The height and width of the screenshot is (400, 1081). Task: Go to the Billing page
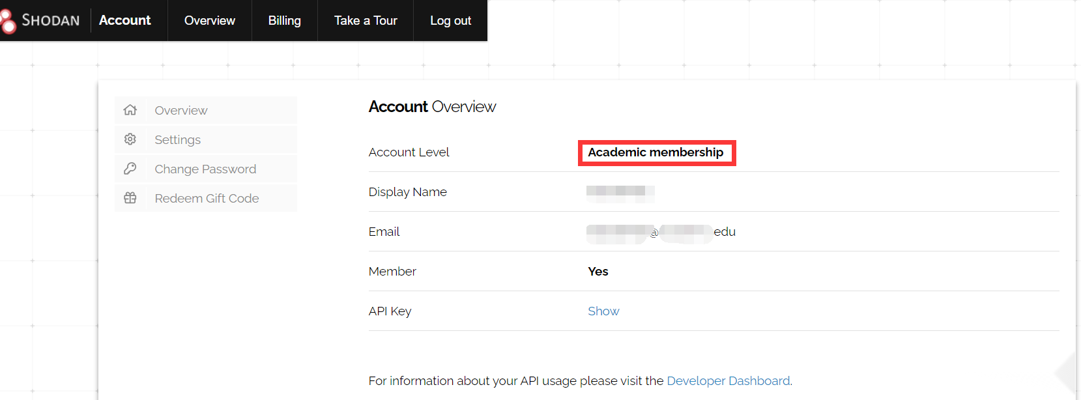click(x=285, y=20)
